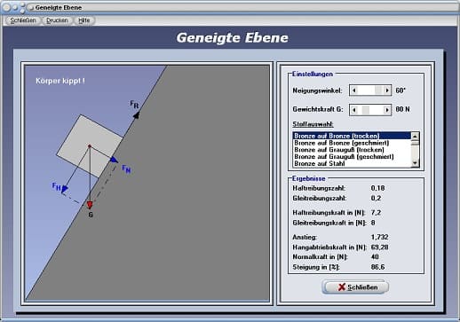Decrease Neigungswinkel with left arrow
This screenshot has width=460, height=322.
[x=354, y=90]
